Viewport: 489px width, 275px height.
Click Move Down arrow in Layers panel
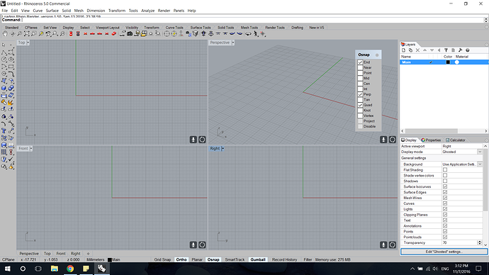[x=432, y=50]
